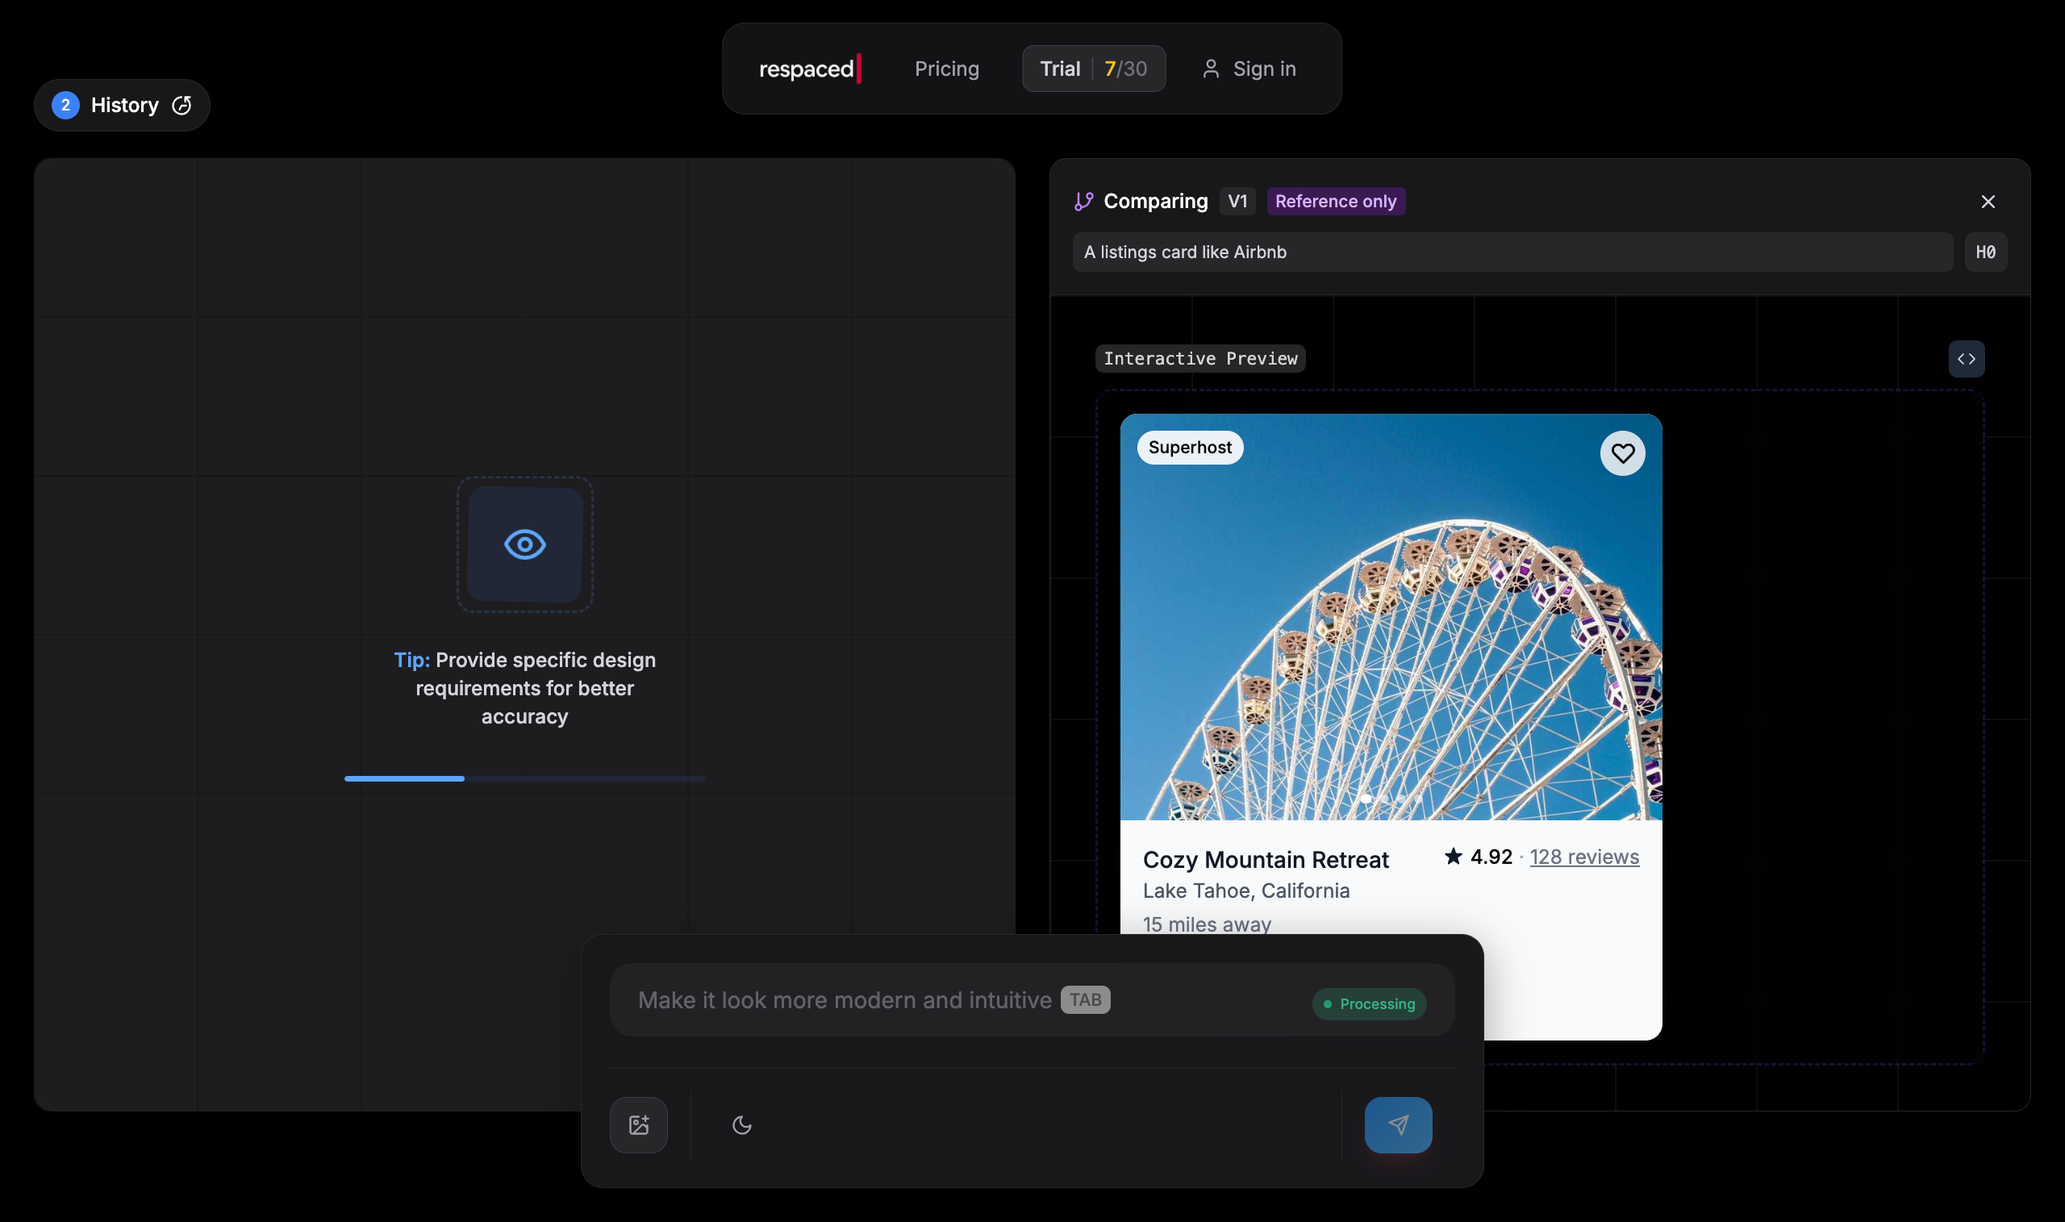Click the branch compare icon
This screenshot has height=1222, width=2065.
coord(1083,202)
